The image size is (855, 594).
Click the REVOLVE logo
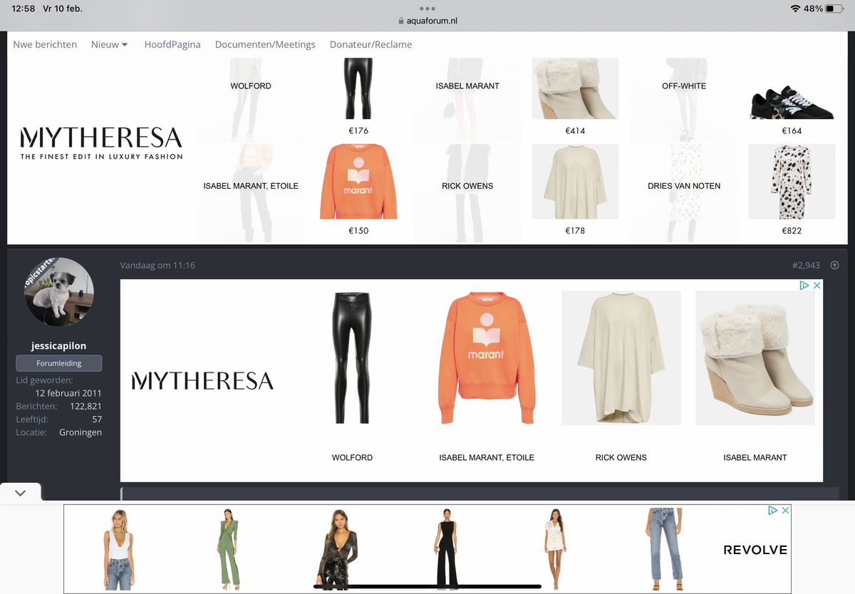(755, 550)
